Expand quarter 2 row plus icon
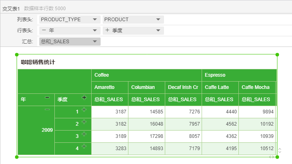 pyautogui.click(x=84, y=122)
